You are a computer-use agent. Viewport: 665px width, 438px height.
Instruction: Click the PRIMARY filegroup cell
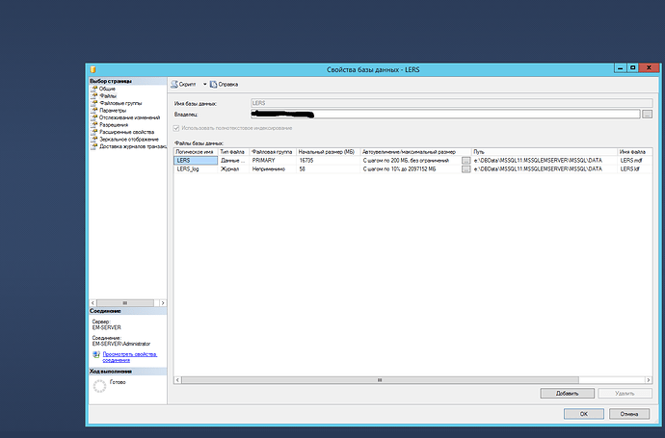tap(273, 161)
